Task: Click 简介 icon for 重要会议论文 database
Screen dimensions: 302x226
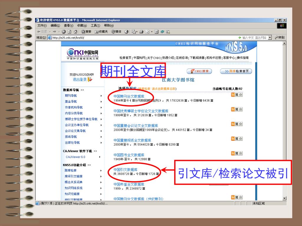Action: (237, 124)
